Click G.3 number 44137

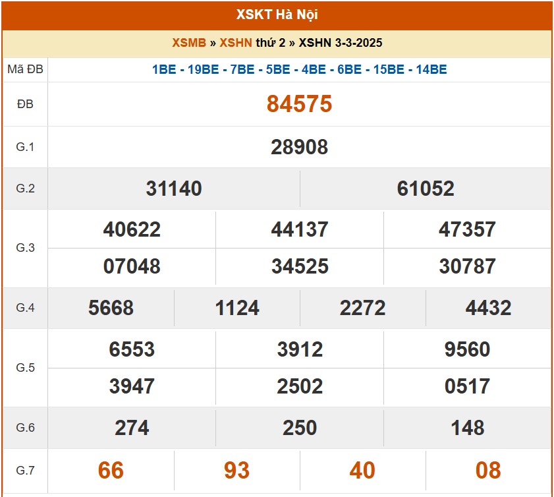[x=300, y=229]
